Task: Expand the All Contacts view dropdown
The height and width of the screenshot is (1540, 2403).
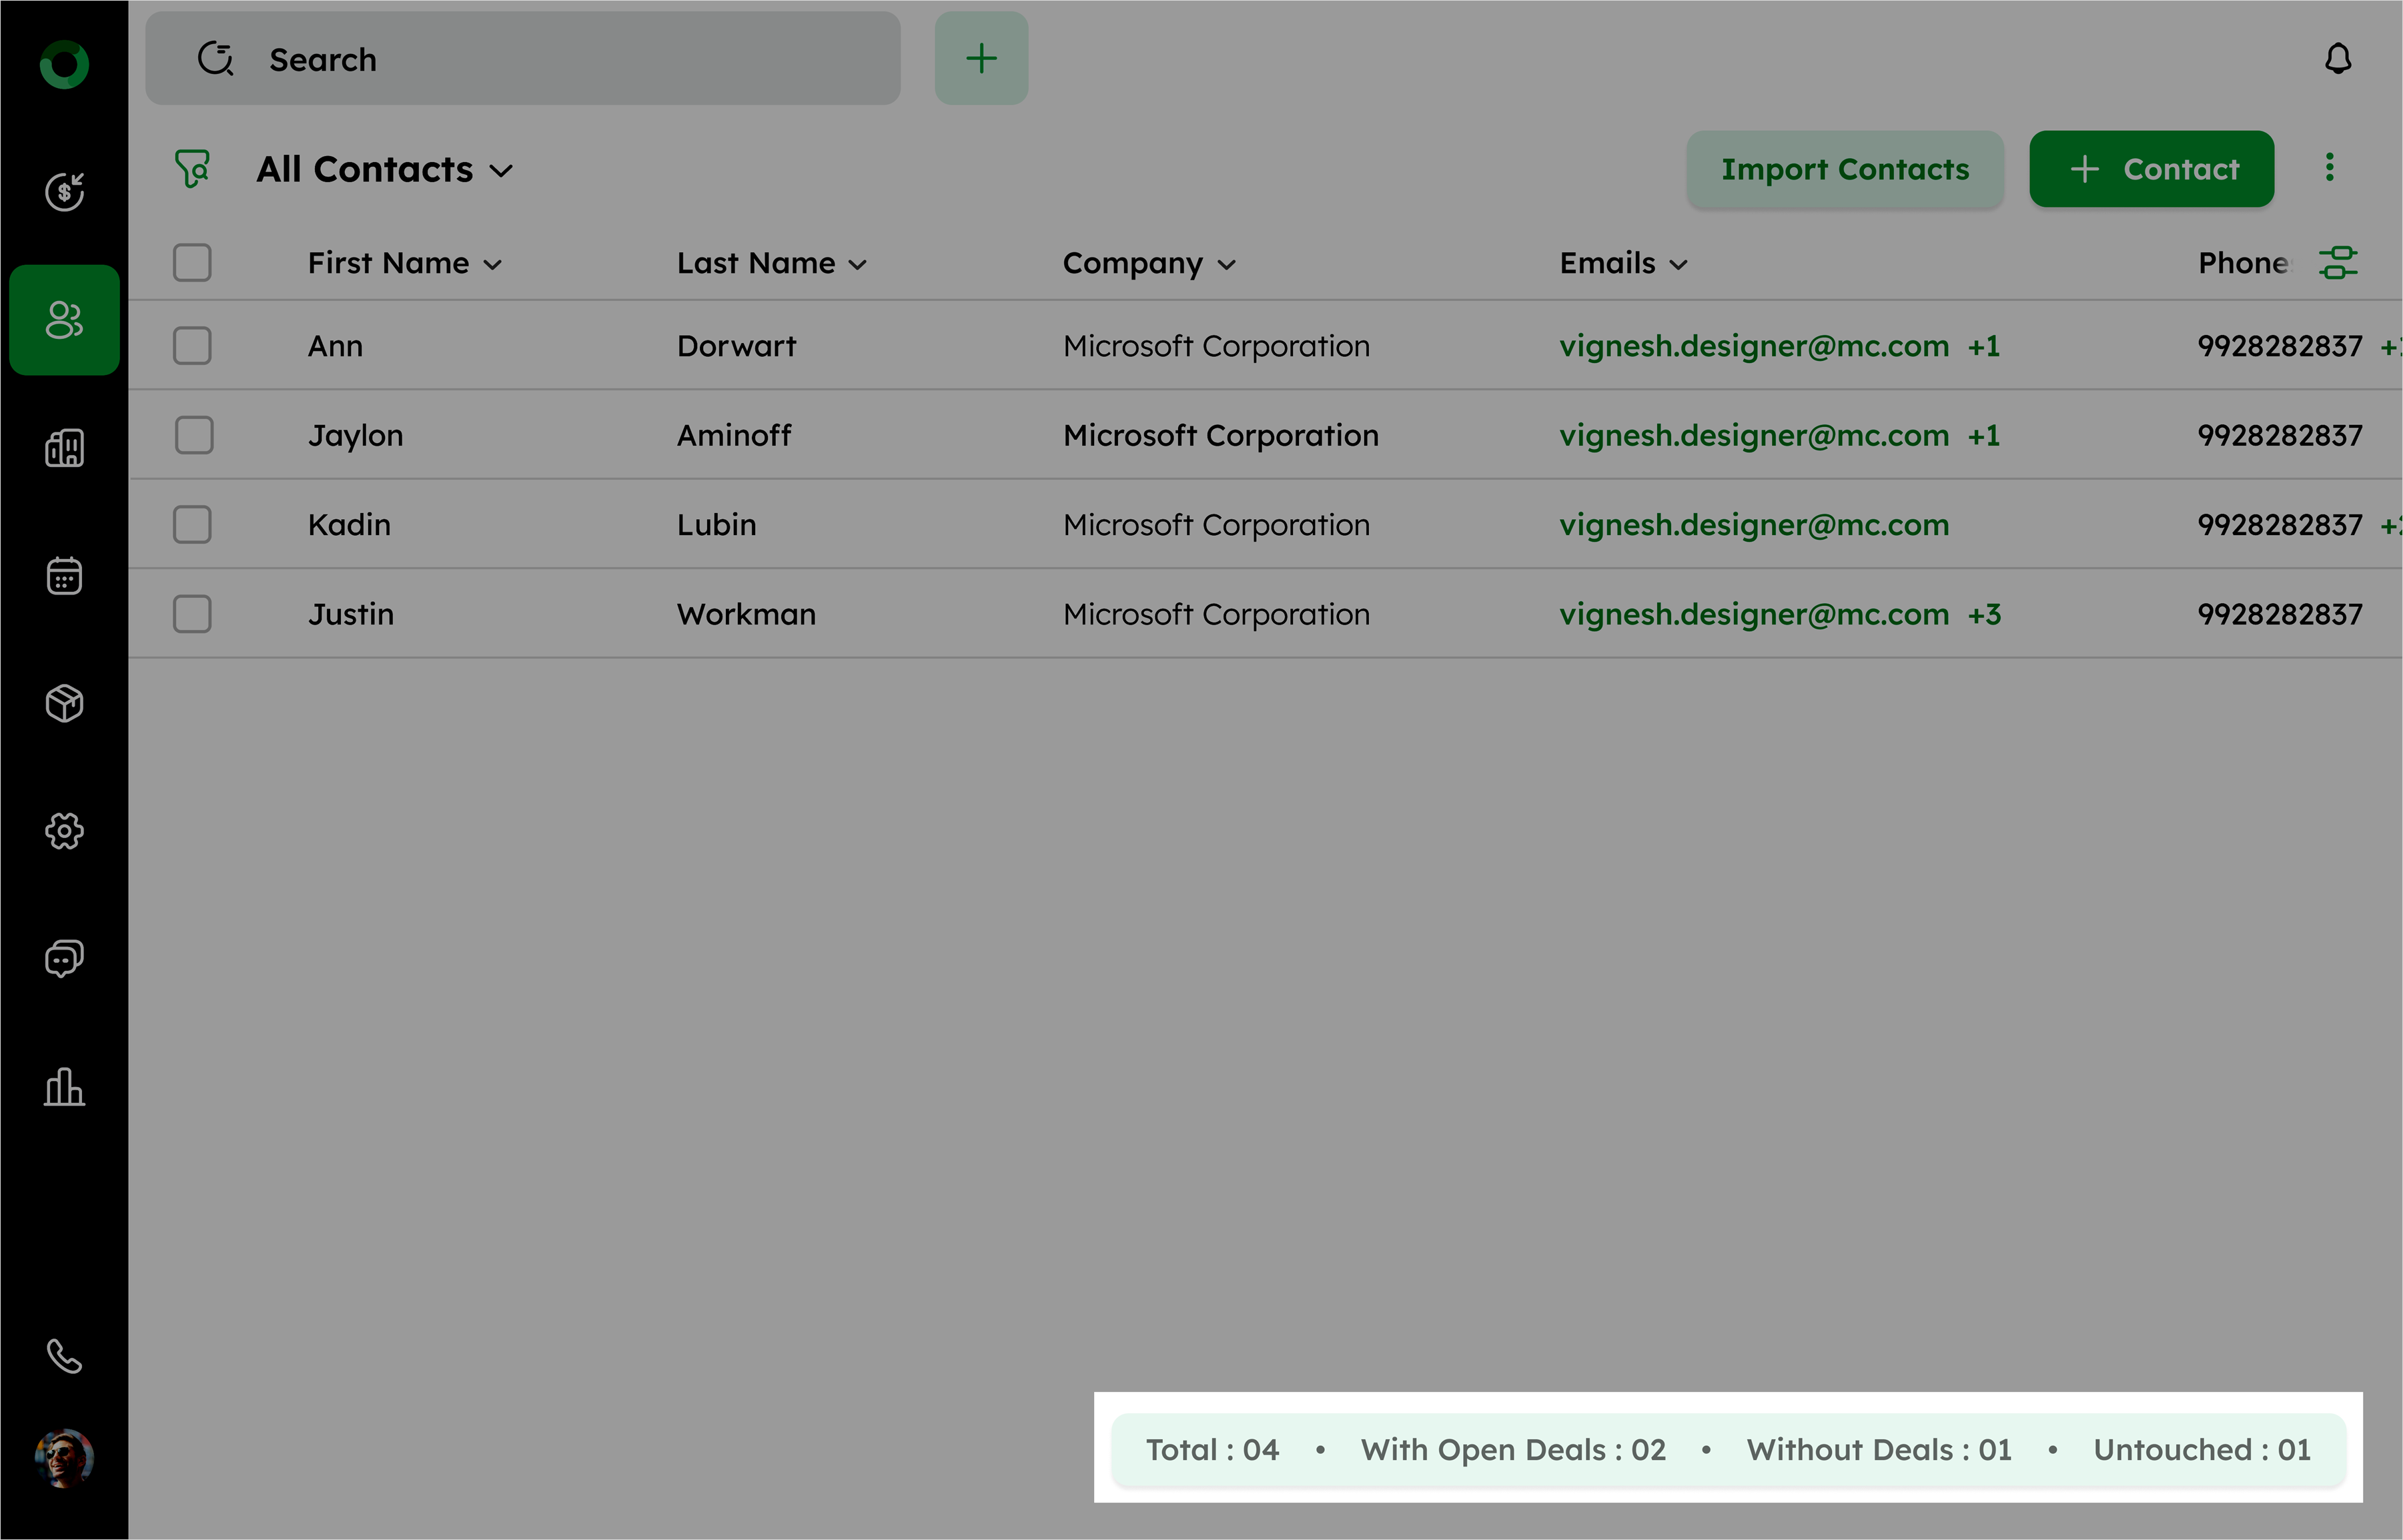Action: (x=385, y=170)
